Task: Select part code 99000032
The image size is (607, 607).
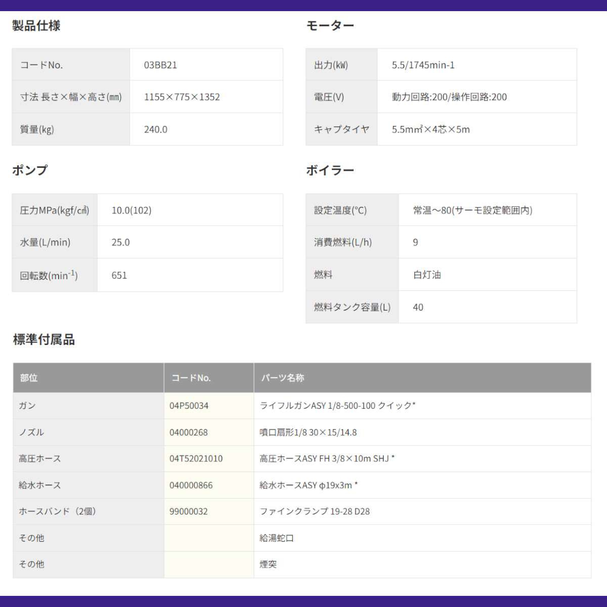Action: tap(189, 511)
